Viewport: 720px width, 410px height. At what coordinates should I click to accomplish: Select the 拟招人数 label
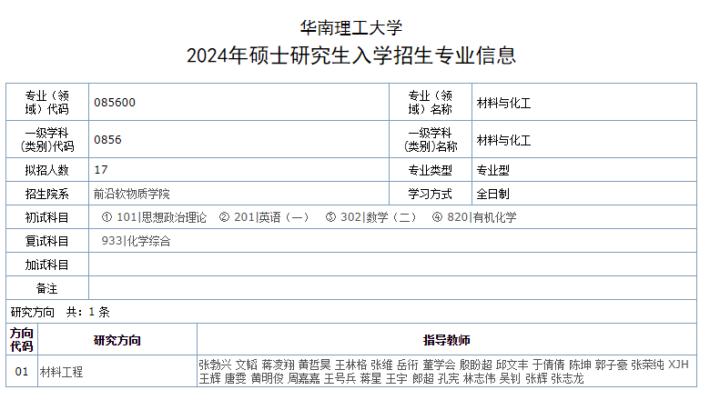point(46,170)
